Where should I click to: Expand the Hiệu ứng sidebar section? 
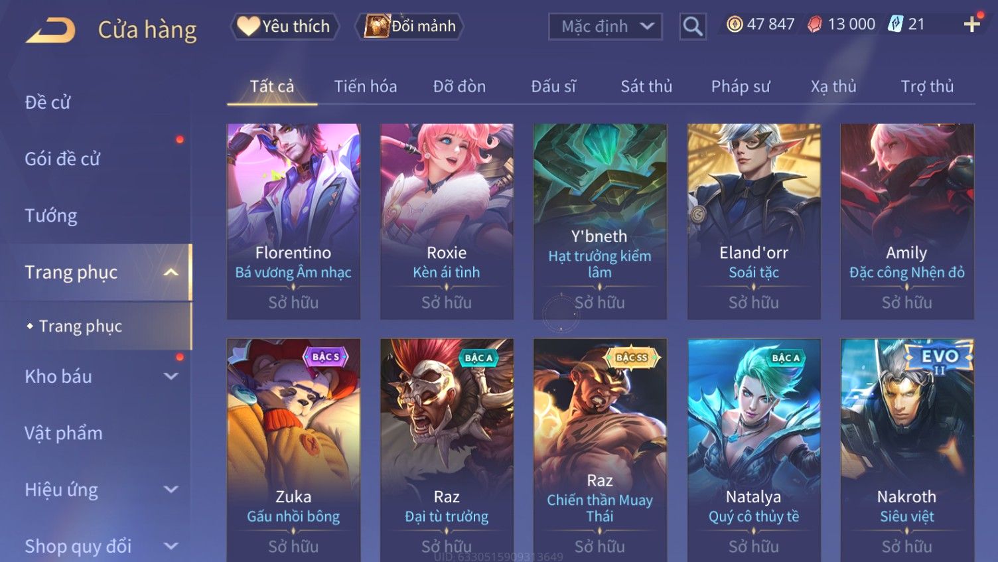click(x=171, y=490)
